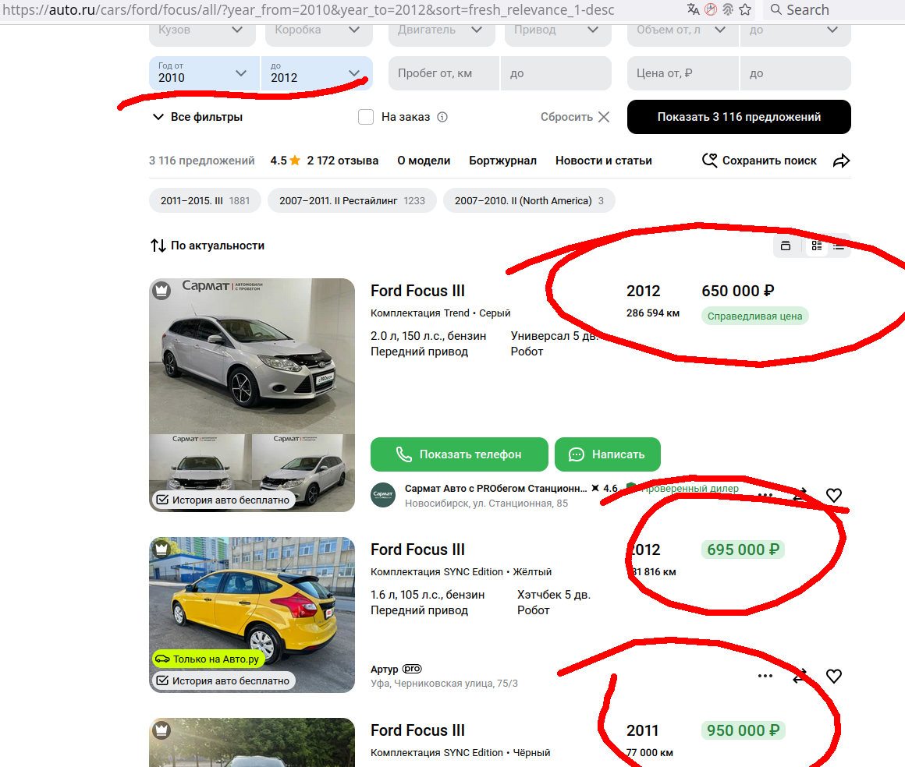Favorite the yellow Focus listing
Viewport: 905px width, 767px height.
(x=833, y=676)
